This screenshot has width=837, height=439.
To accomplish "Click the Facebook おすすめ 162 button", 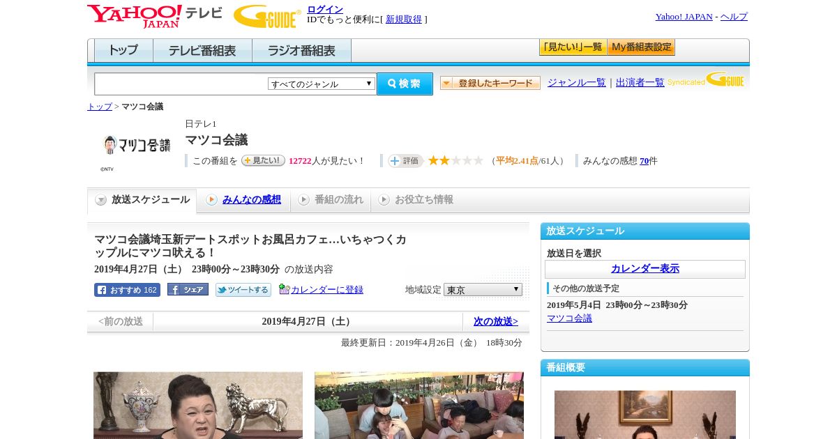I will (127, 290).
